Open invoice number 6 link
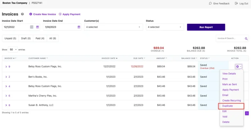The image size is (251, 133). point(9,96)
